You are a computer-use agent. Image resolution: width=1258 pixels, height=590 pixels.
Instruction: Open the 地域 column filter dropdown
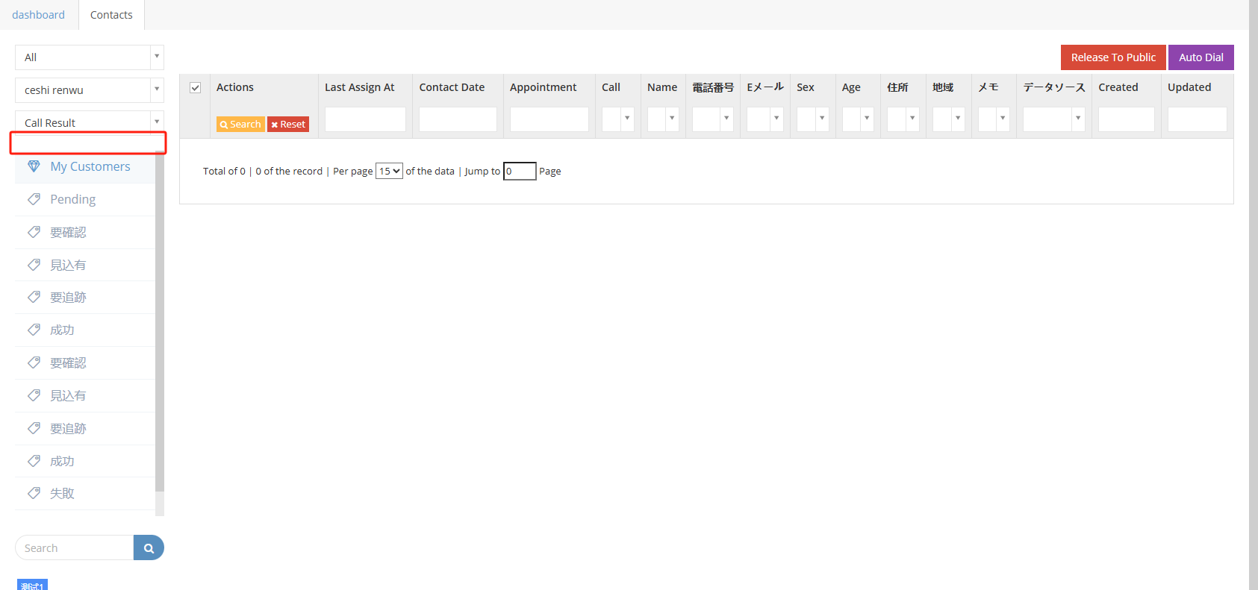pyautogui.click(x=949, y=119)
